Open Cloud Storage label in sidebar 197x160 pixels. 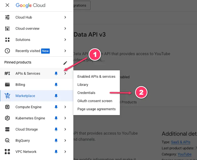tap(26, 129)
